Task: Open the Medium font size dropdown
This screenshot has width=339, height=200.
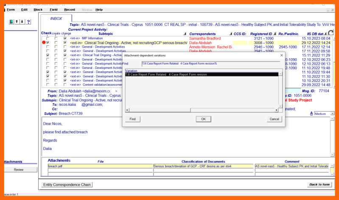Action: click(x=332, y=113)
